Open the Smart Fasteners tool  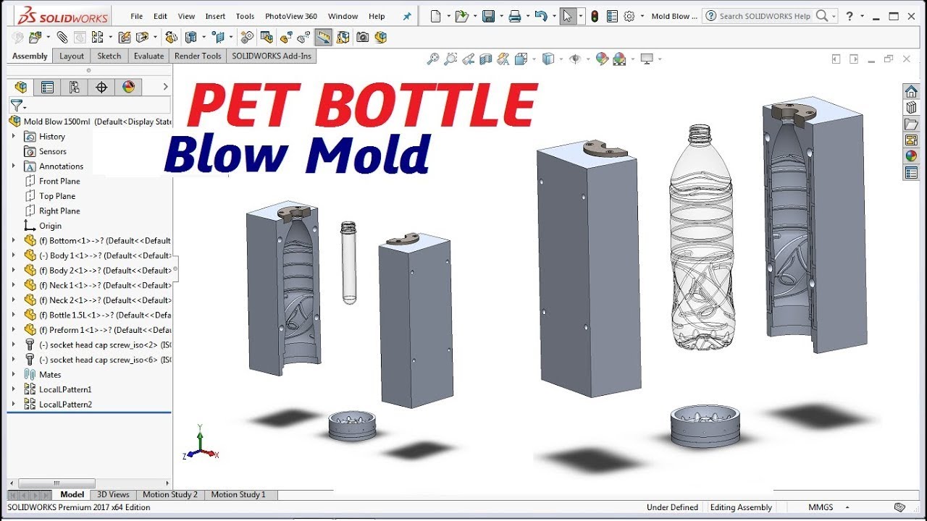[124, 37]
